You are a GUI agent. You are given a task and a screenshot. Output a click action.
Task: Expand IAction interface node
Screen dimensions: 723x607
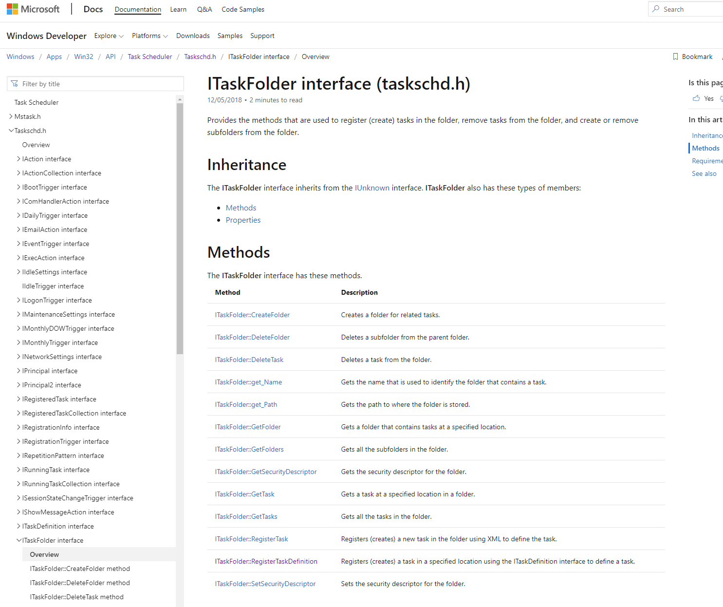click(19, 159)
